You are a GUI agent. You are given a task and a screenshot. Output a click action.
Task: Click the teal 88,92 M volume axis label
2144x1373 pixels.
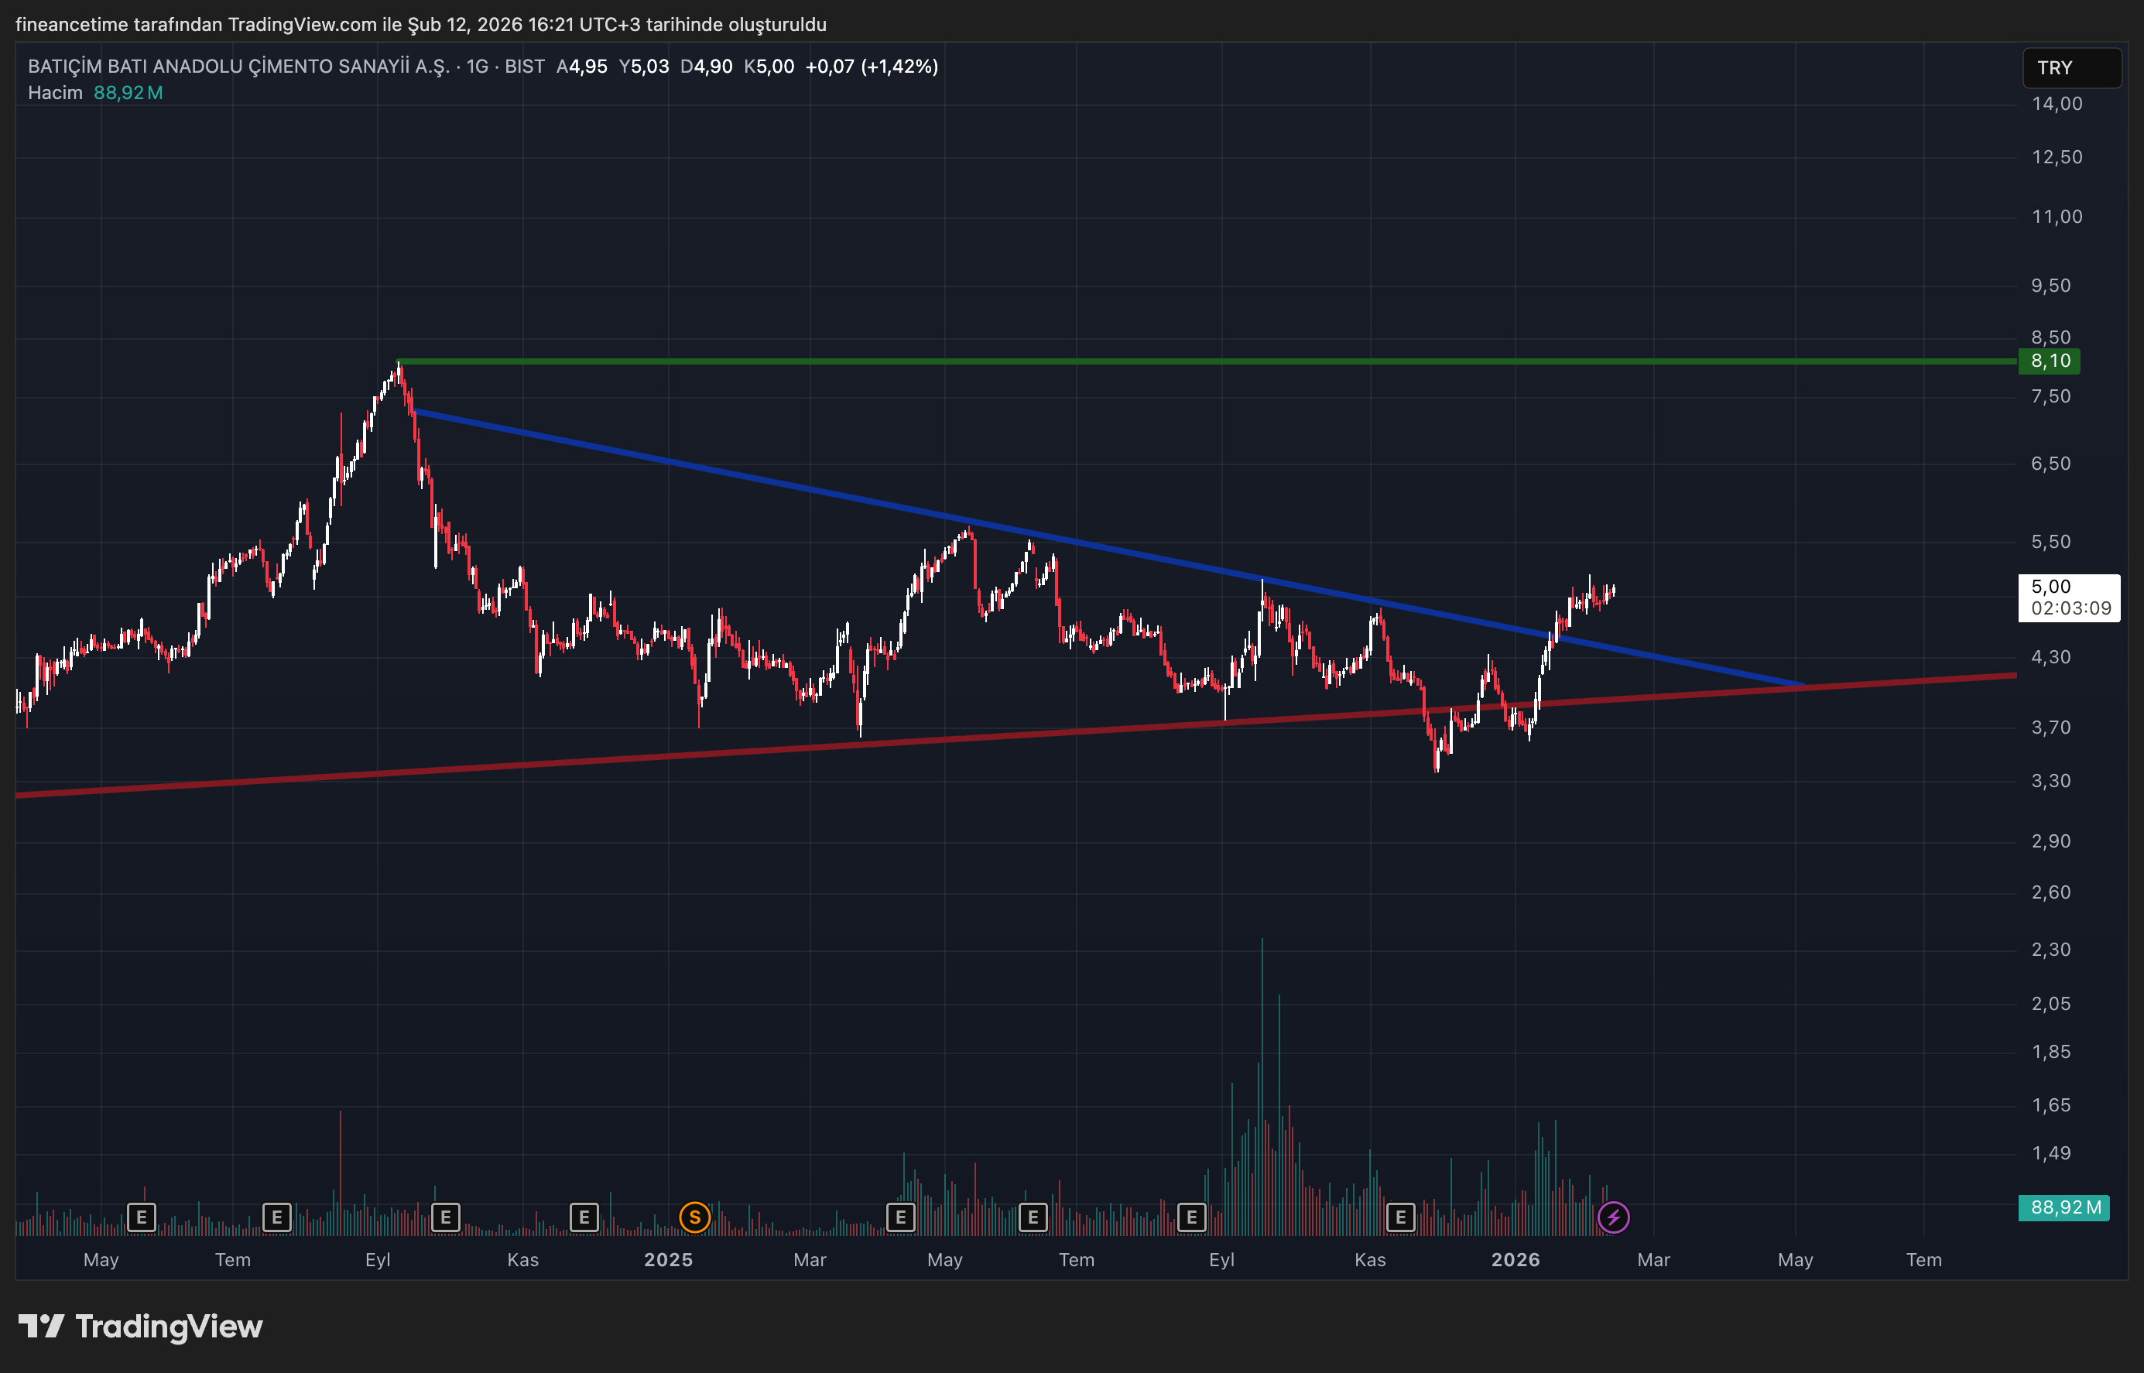tap(2063, 1207)
